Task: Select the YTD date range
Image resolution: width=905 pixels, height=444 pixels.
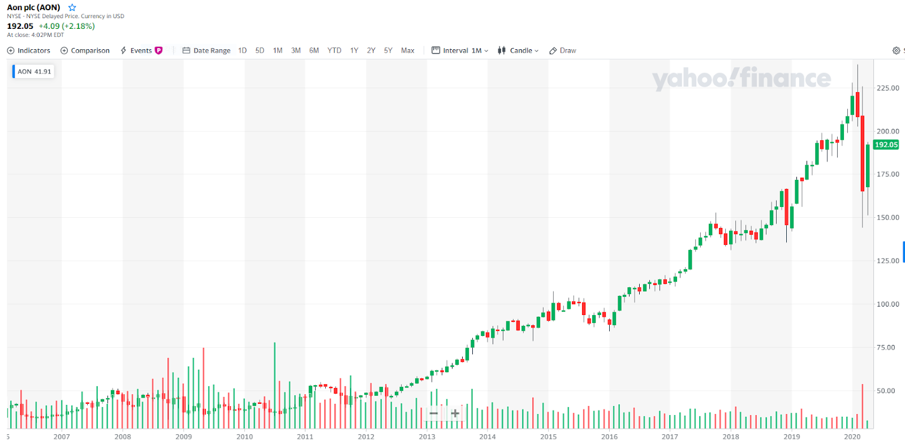Action: coord(334,50)
